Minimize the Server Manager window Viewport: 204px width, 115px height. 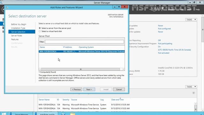click(190, 2)
